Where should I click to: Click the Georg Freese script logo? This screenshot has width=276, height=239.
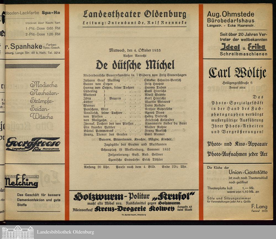pos(33,144)
